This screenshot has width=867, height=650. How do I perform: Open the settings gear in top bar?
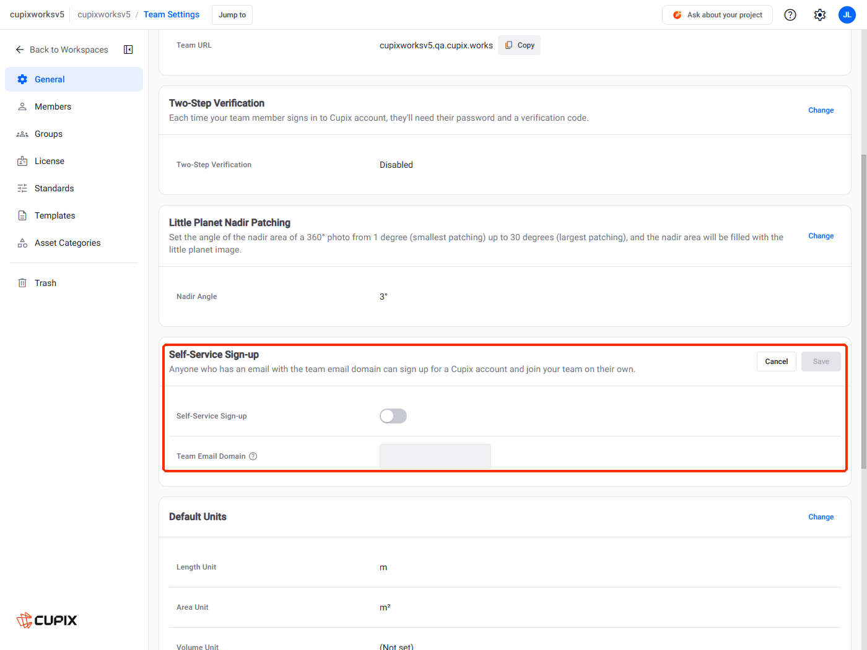click(820, 15)
